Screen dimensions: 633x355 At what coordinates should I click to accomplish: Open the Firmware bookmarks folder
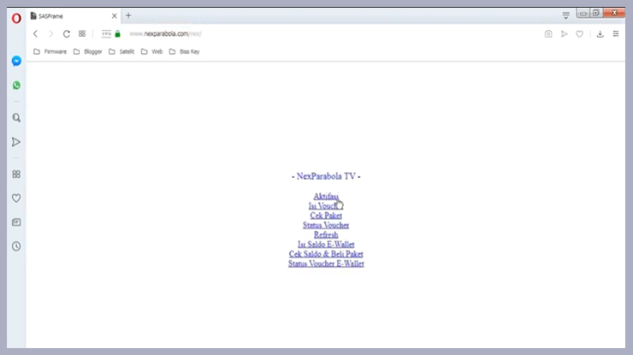(50, 51)
